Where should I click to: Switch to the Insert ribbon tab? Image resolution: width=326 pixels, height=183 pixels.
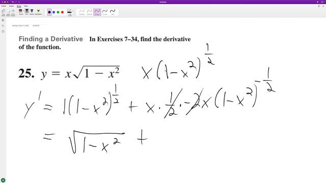pyautogui.click(x=11, y=6)
